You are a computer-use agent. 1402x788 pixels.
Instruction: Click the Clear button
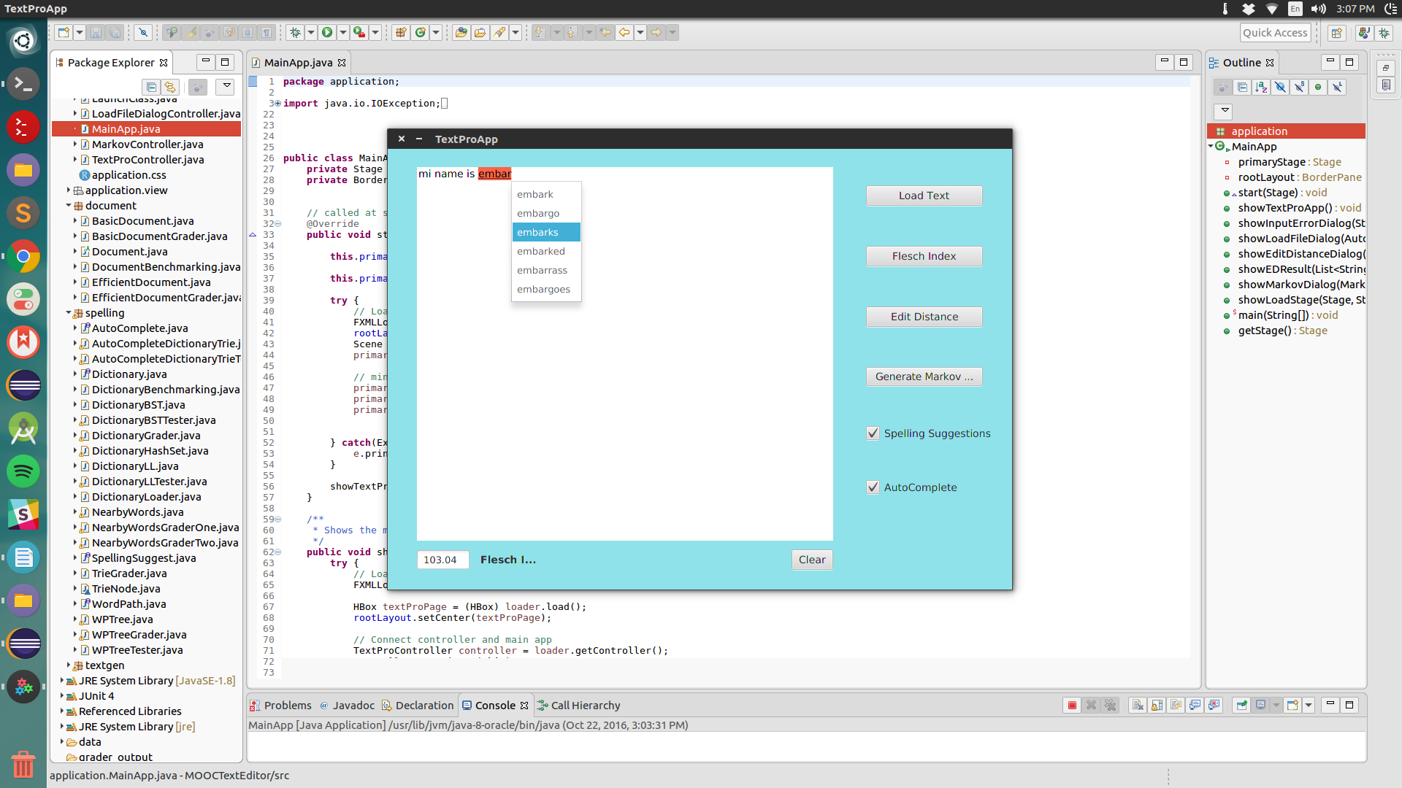coord(812,560)
